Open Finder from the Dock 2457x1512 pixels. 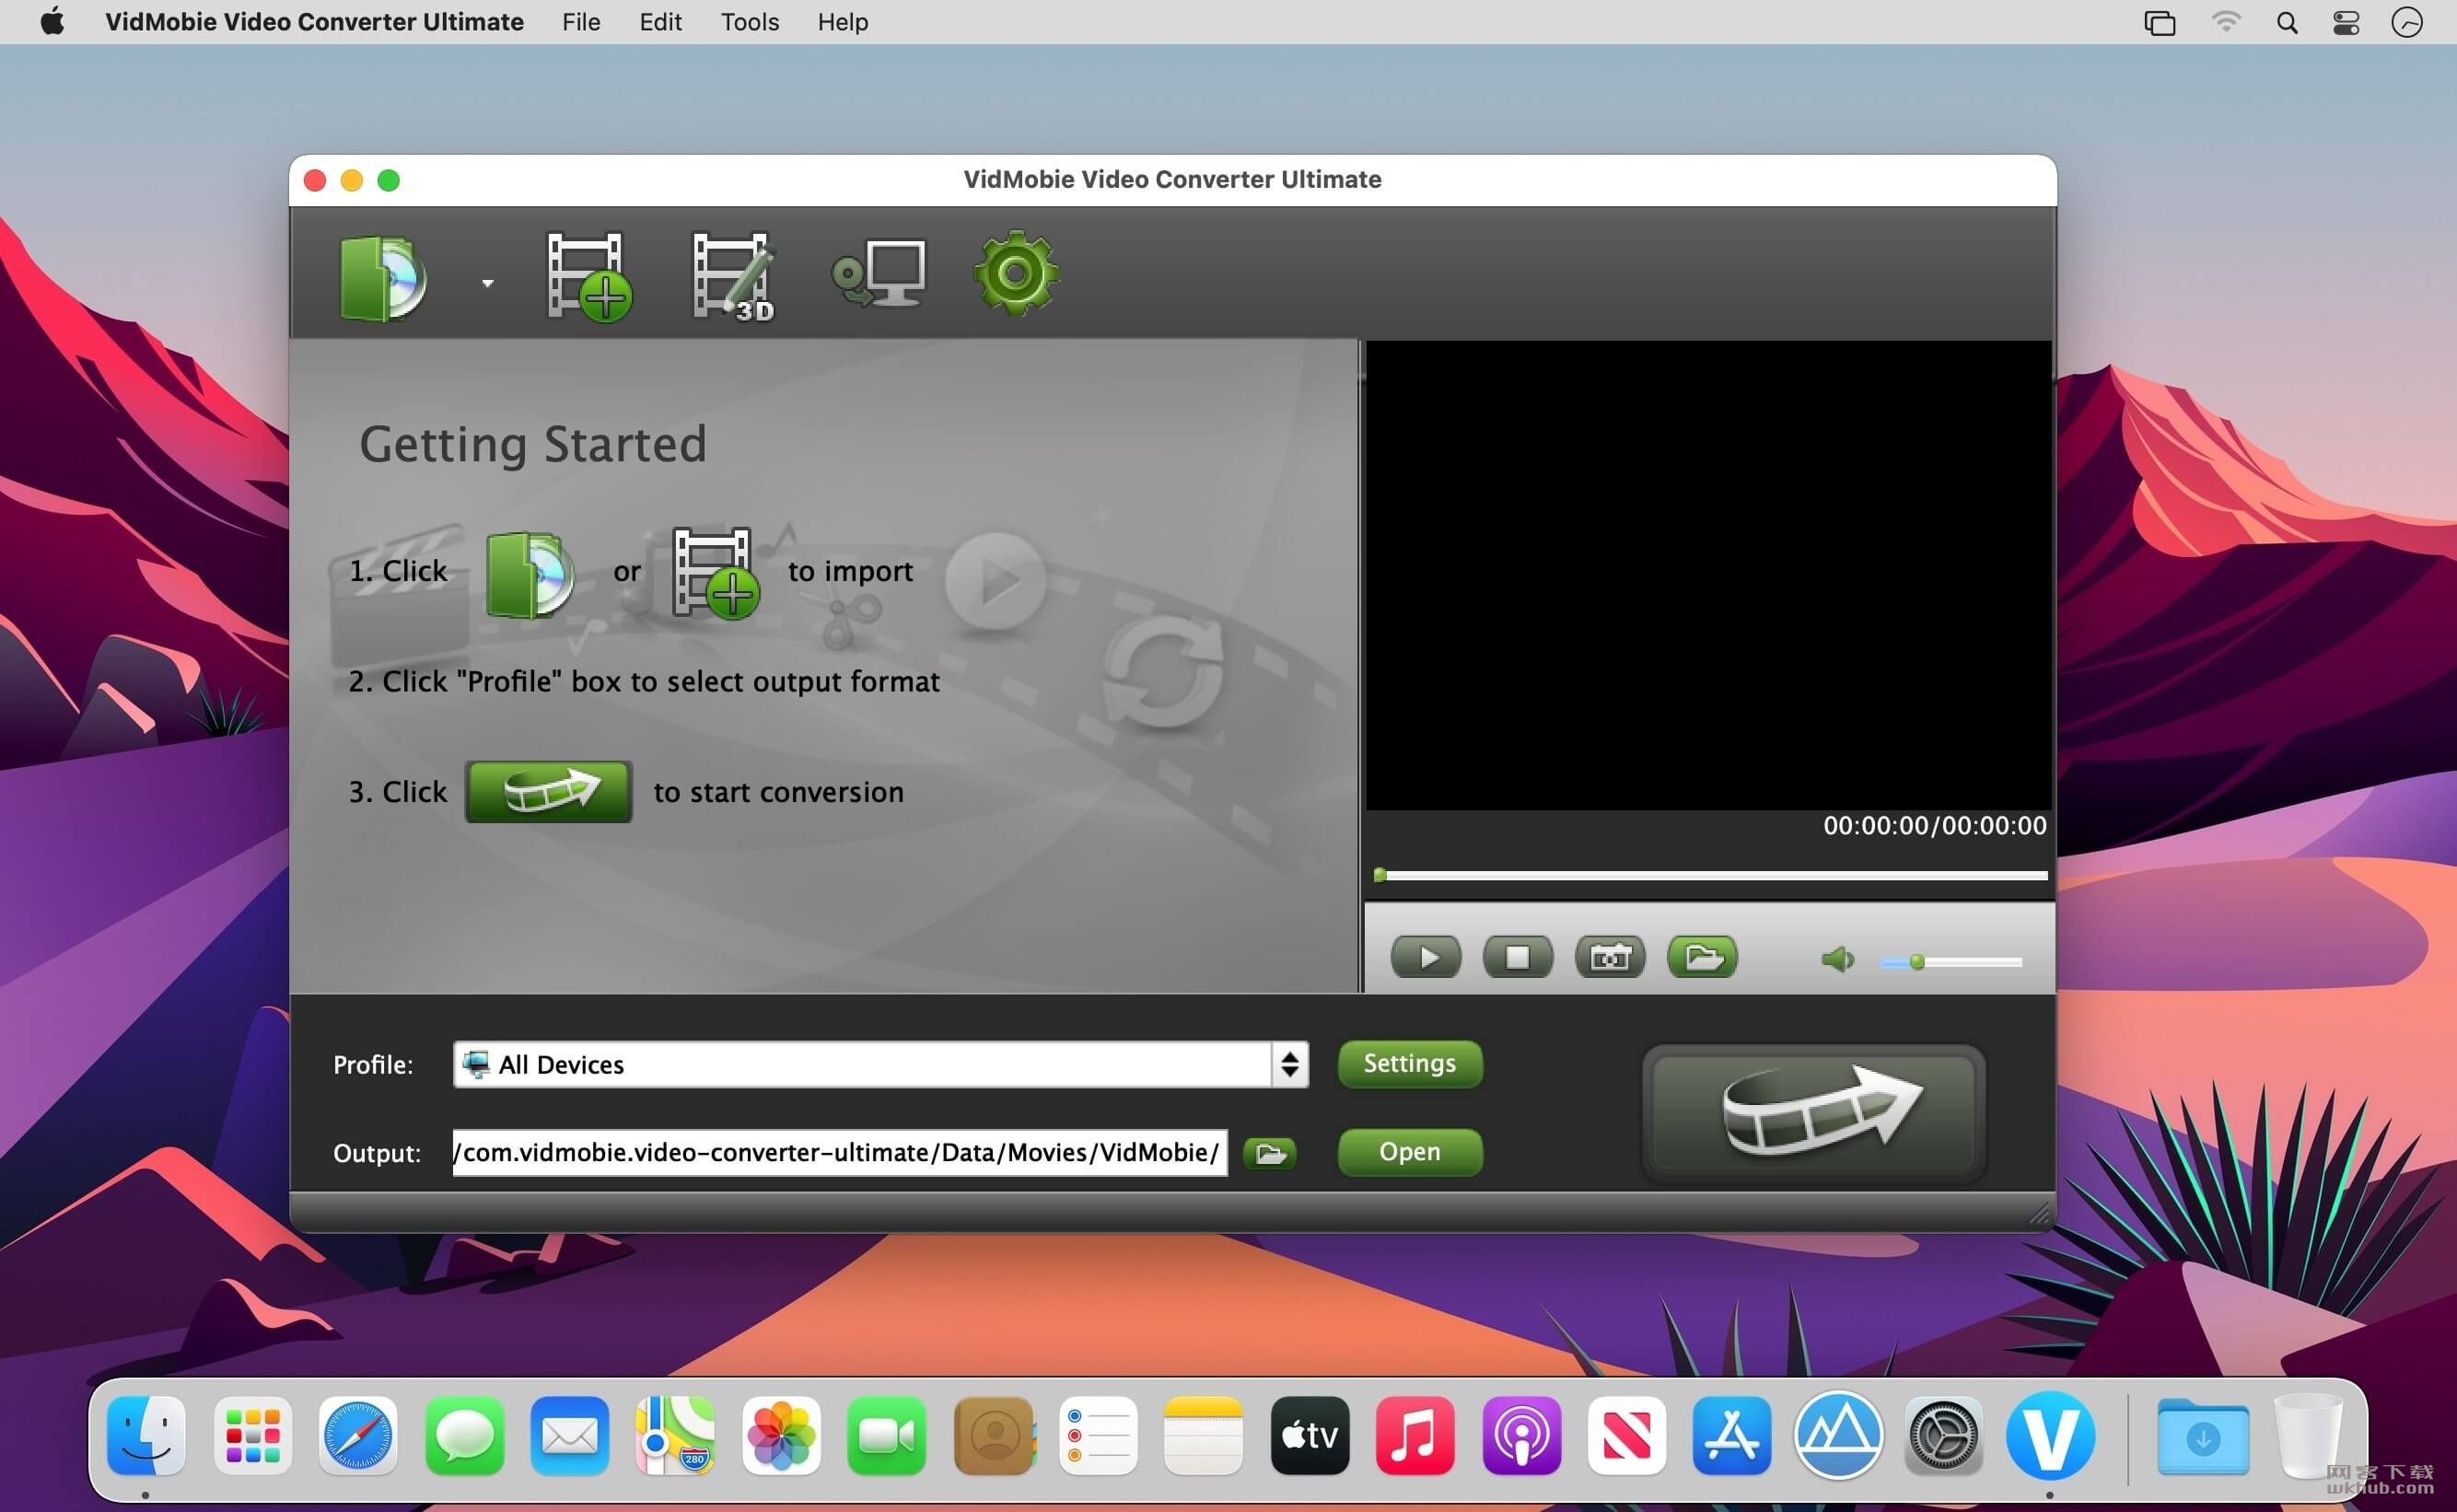(146, 1435)
